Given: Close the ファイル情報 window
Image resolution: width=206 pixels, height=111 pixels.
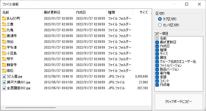Looking at the screenshot, I should click(x=199, y=4).
